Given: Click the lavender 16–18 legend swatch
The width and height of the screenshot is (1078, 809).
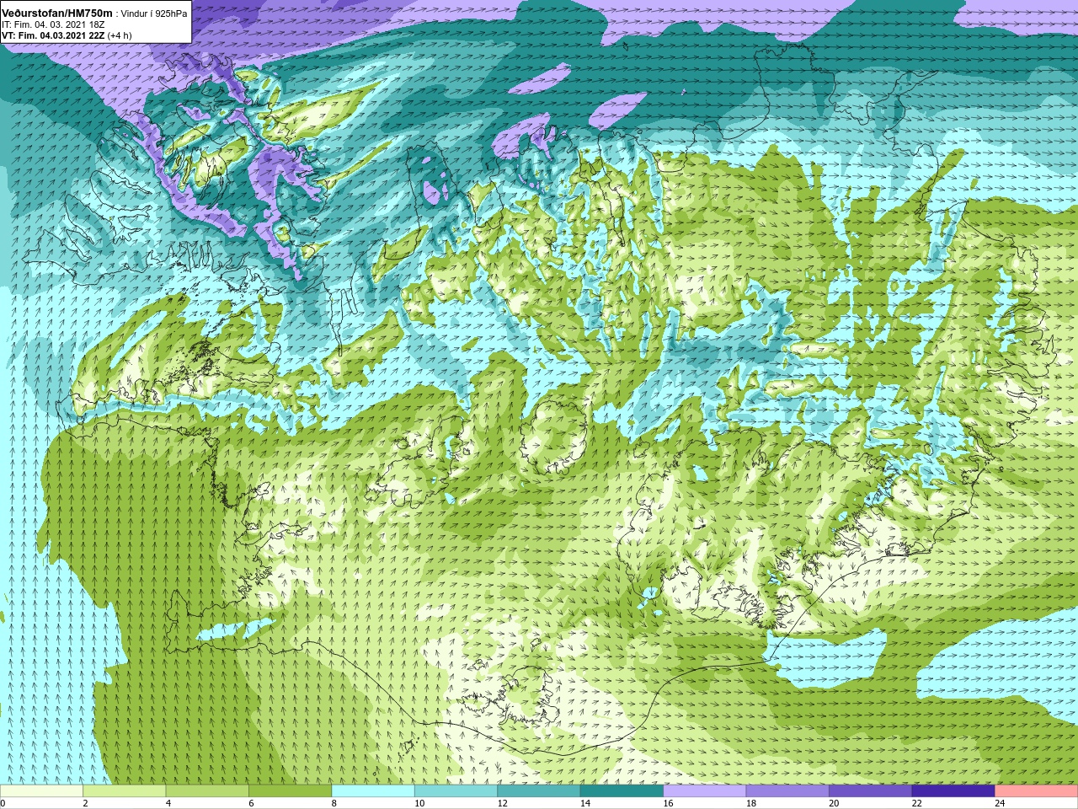Looking at the screenshot, I should tap(705, 791).
